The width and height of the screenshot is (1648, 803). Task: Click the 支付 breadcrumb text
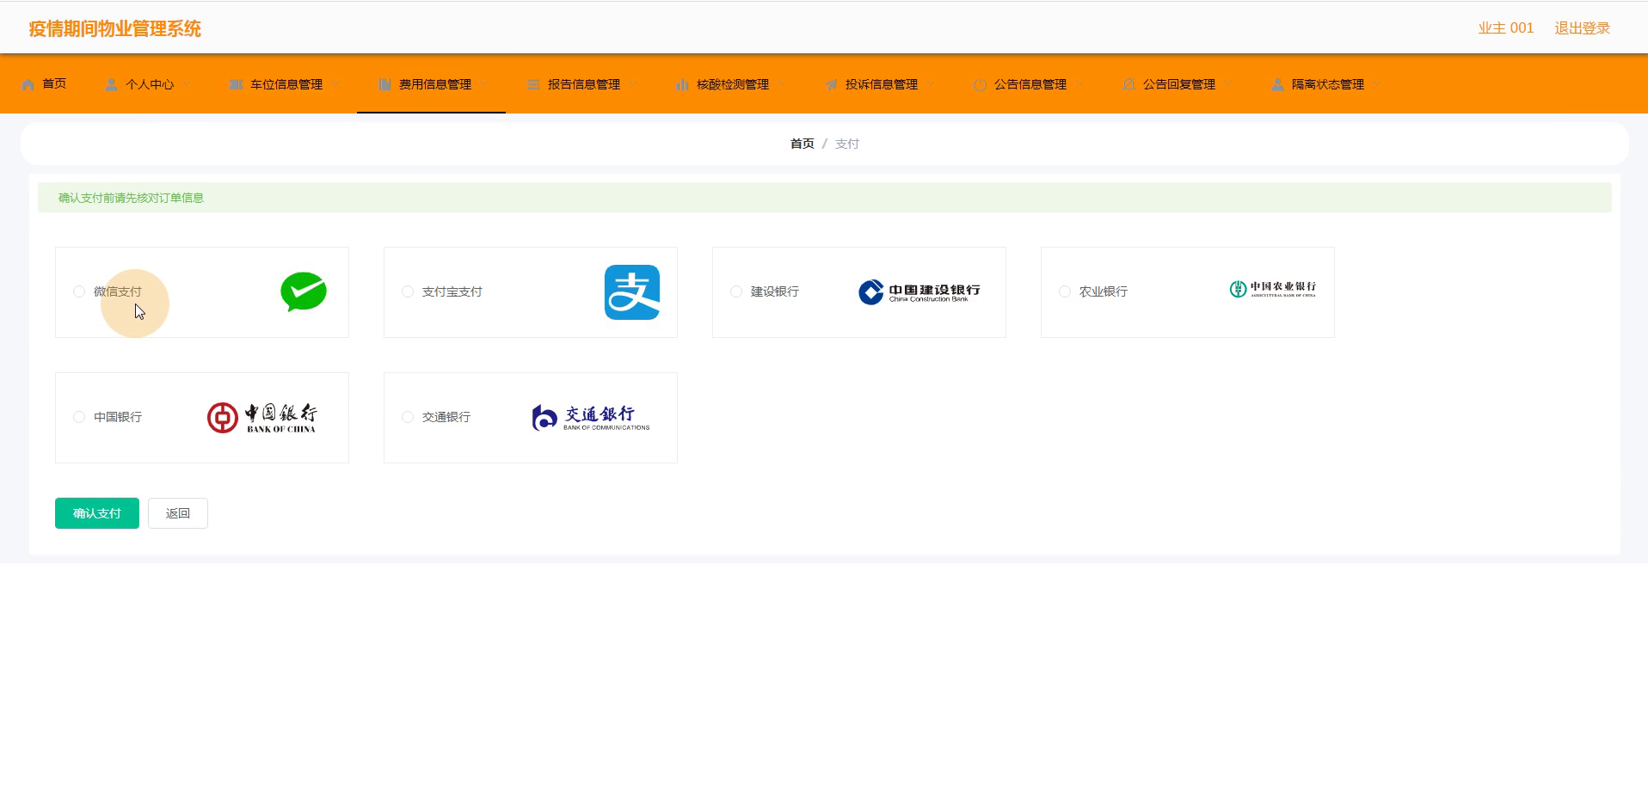pyautogui.click(x=847, y=144)
